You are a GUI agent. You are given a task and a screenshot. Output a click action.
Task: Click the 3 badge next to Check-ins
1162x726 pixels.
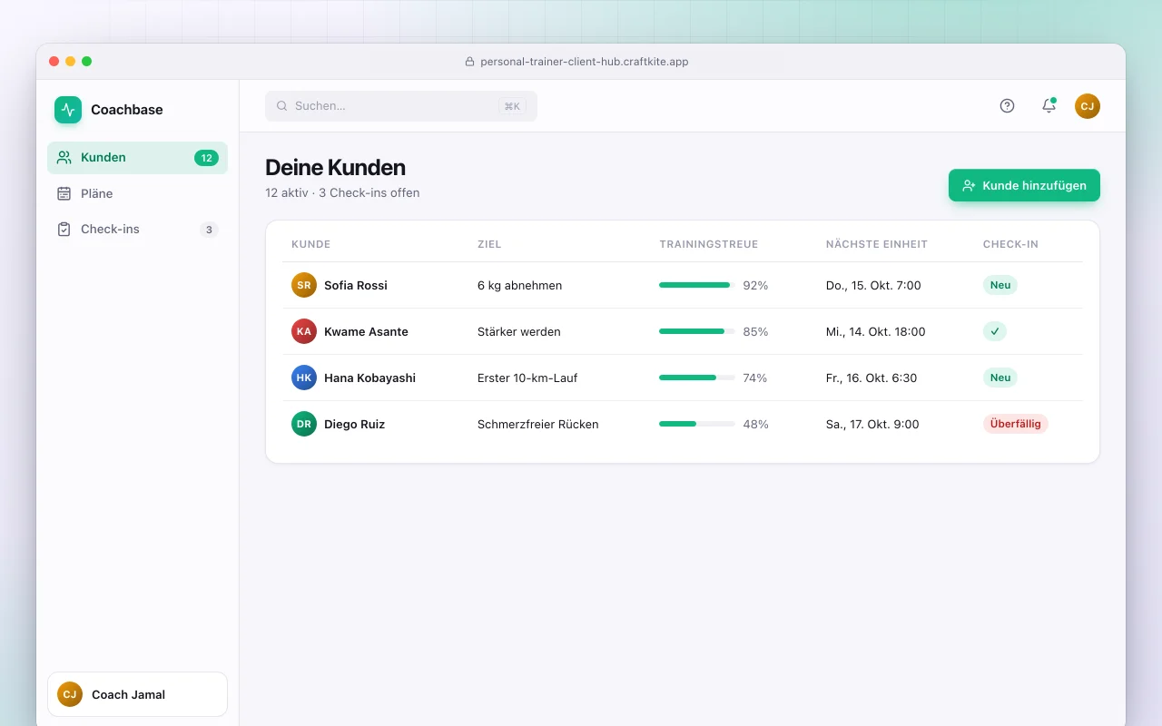click(209, 230)
